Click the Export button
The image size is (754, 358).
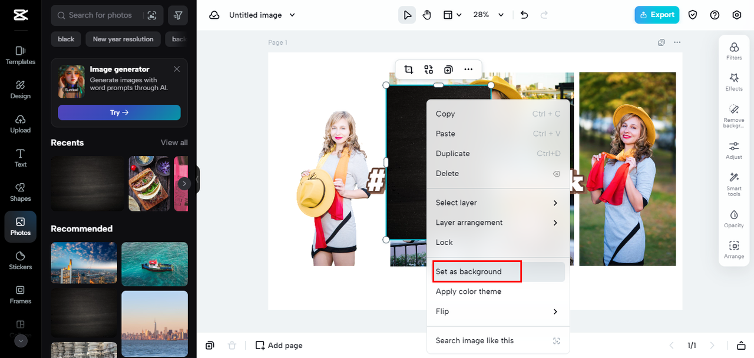pos(657,15)
